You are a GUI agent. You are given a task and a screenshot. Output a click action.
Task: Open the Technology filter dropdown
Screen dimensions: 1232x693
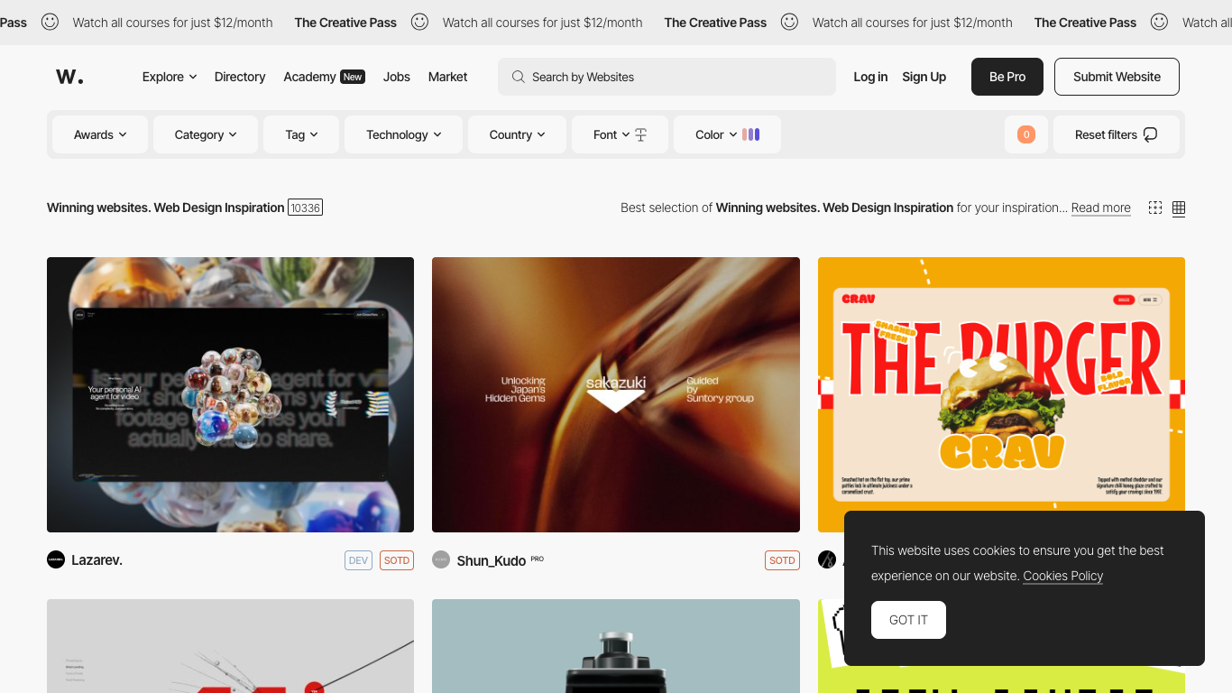tap(403, 134)
